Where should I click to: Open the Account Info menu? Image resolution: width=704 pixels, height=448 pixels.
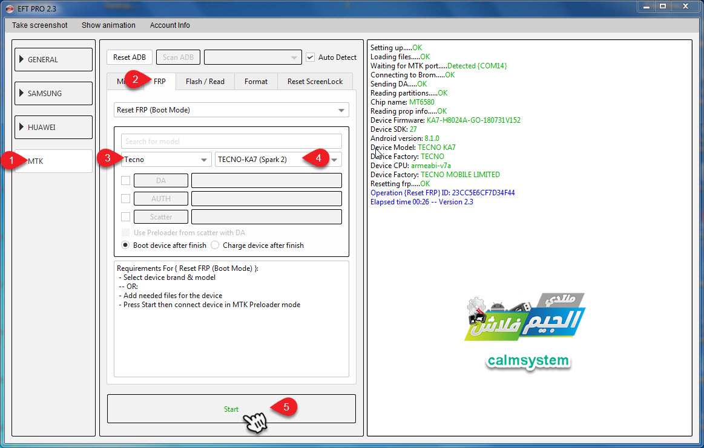click(x=169, y=25)
